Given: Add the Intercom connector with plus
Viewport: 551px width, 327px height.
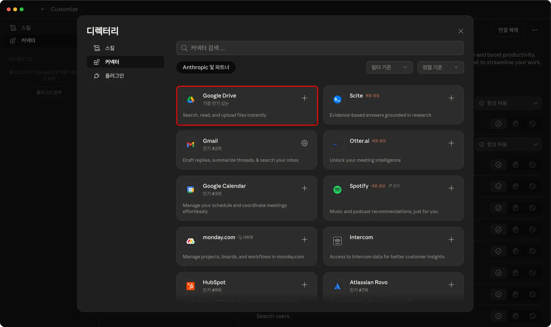Looking at the screenshot, I should (x=451, y=239).
